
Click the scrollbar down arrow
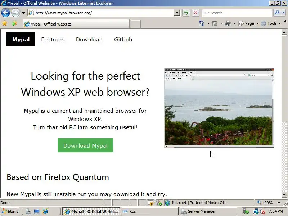[284, 195]
